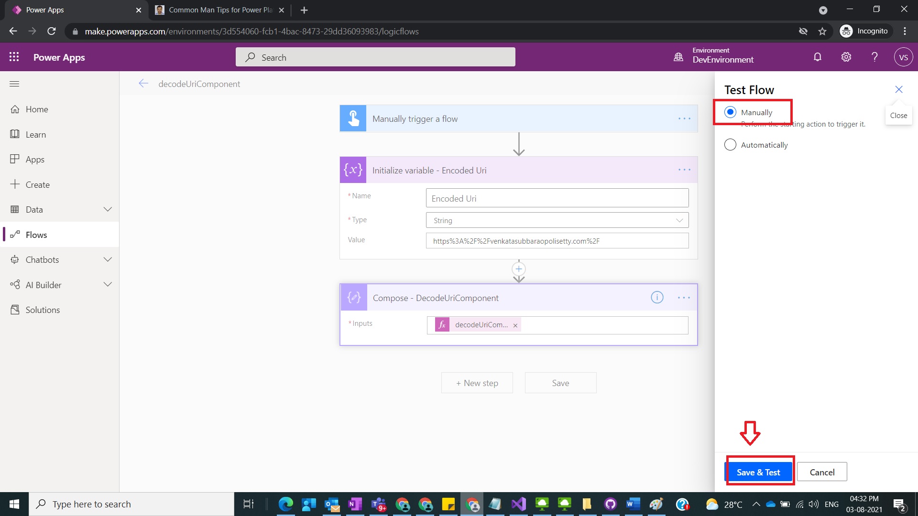
Task: Open the Home section in Power Apps sidebar
Action: (36, 109)
